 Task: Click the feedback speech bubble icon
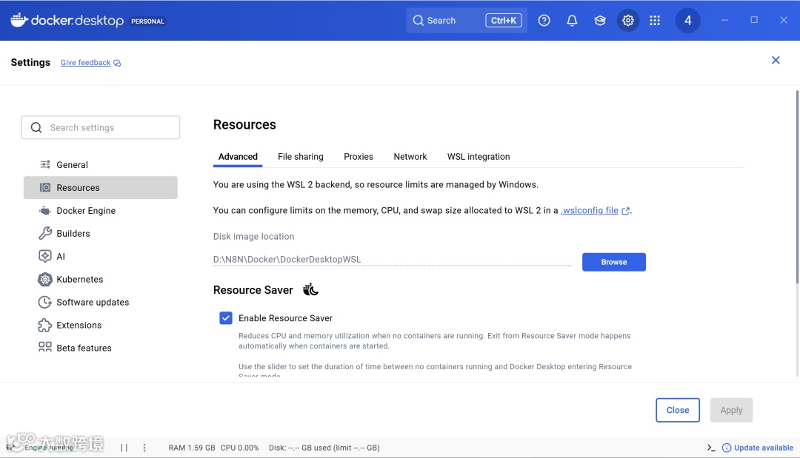[117, 63]
